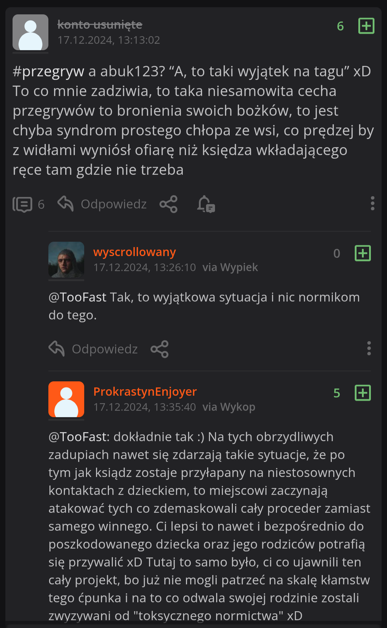Open three-dot menu of the main post
The width and height of the screenshot is (387, 628).
click(x=372, y=203)
